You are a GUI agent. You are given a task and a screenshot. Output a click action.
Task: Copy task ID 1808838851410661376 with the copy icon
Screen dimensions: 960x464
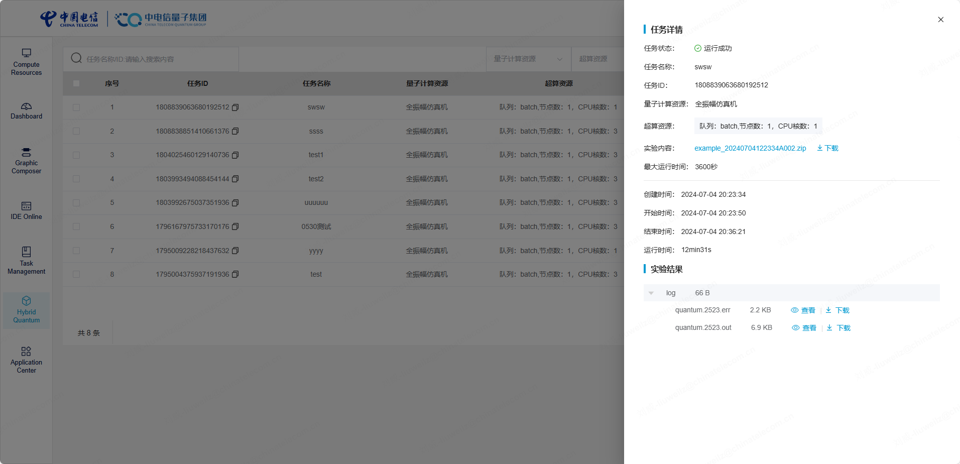point(235,131)
